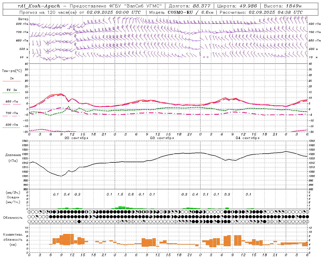Click the 700 гПа temperature legend entry

click(x=12, y=113)
